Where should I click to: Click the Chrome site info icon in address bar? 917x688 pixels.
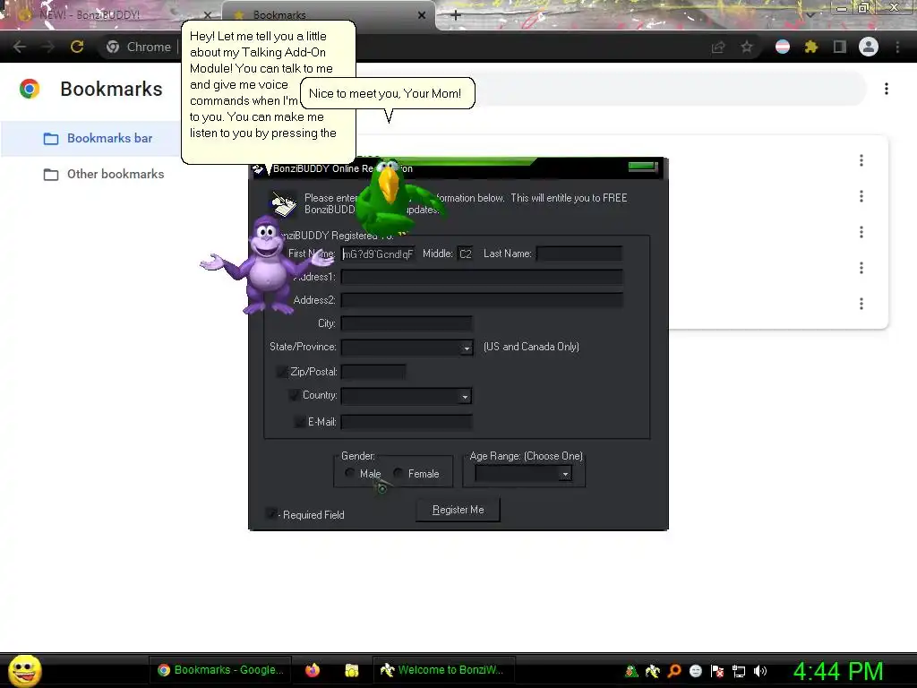point(113,47)
